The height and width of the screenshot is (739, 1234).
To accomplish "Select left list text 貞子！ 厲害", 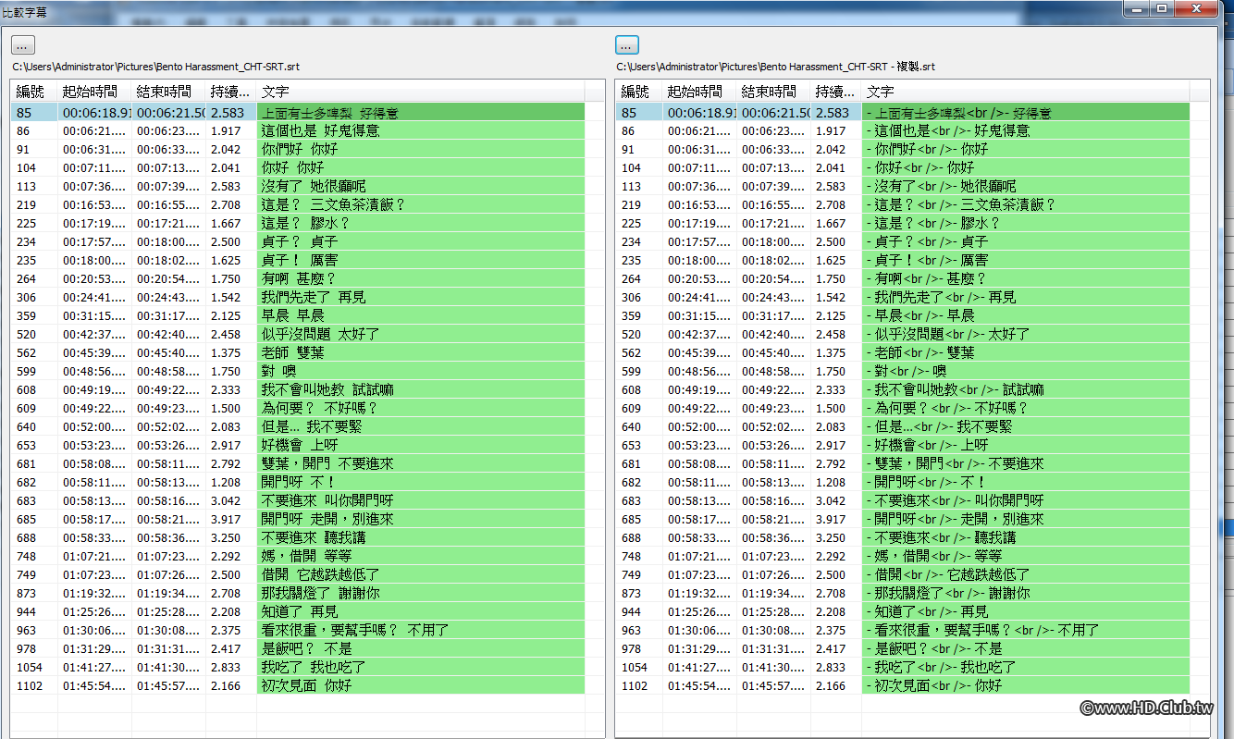I will click(x=300, y=260).
